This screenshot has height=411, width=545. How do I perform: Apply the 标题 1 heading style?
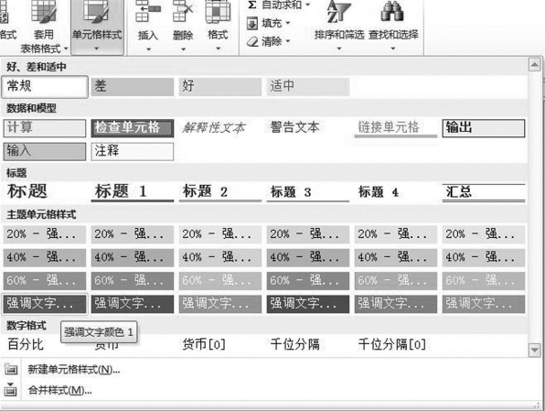[133, 192]
